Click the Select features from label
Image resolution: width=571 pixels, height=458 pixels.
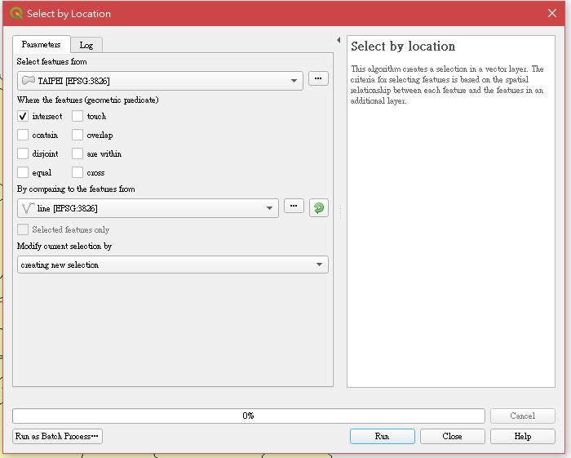point(51,61)
